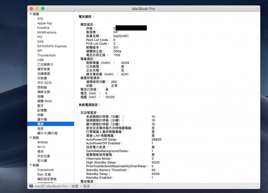
Task: Select Framework under software
Action: click(x=45, y=170)
